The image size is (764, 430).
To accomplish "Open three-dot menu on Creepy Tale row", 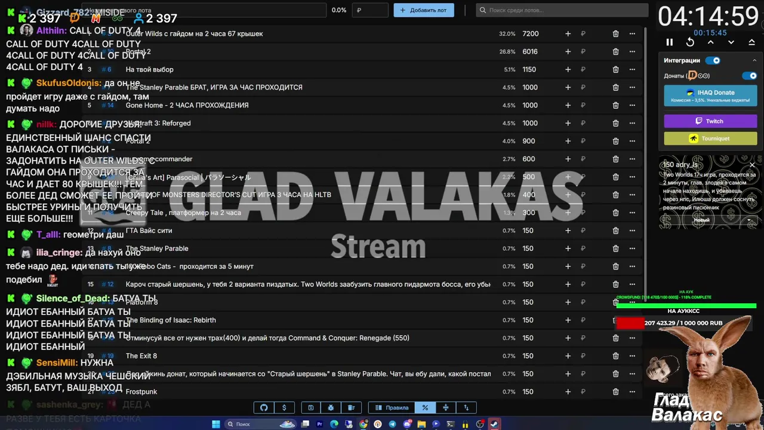I will tap(632, 213).
